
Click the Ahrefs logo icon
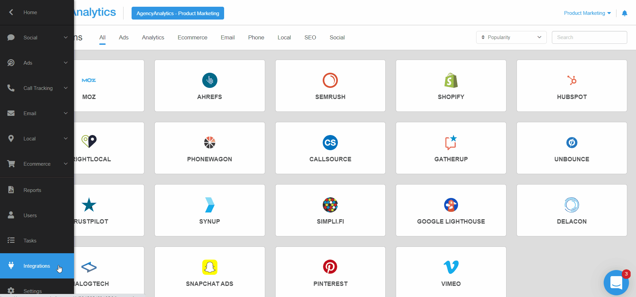click(x=210, y=80)
